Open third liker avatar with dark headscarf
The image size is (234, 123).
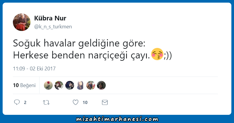coord(69,85)
